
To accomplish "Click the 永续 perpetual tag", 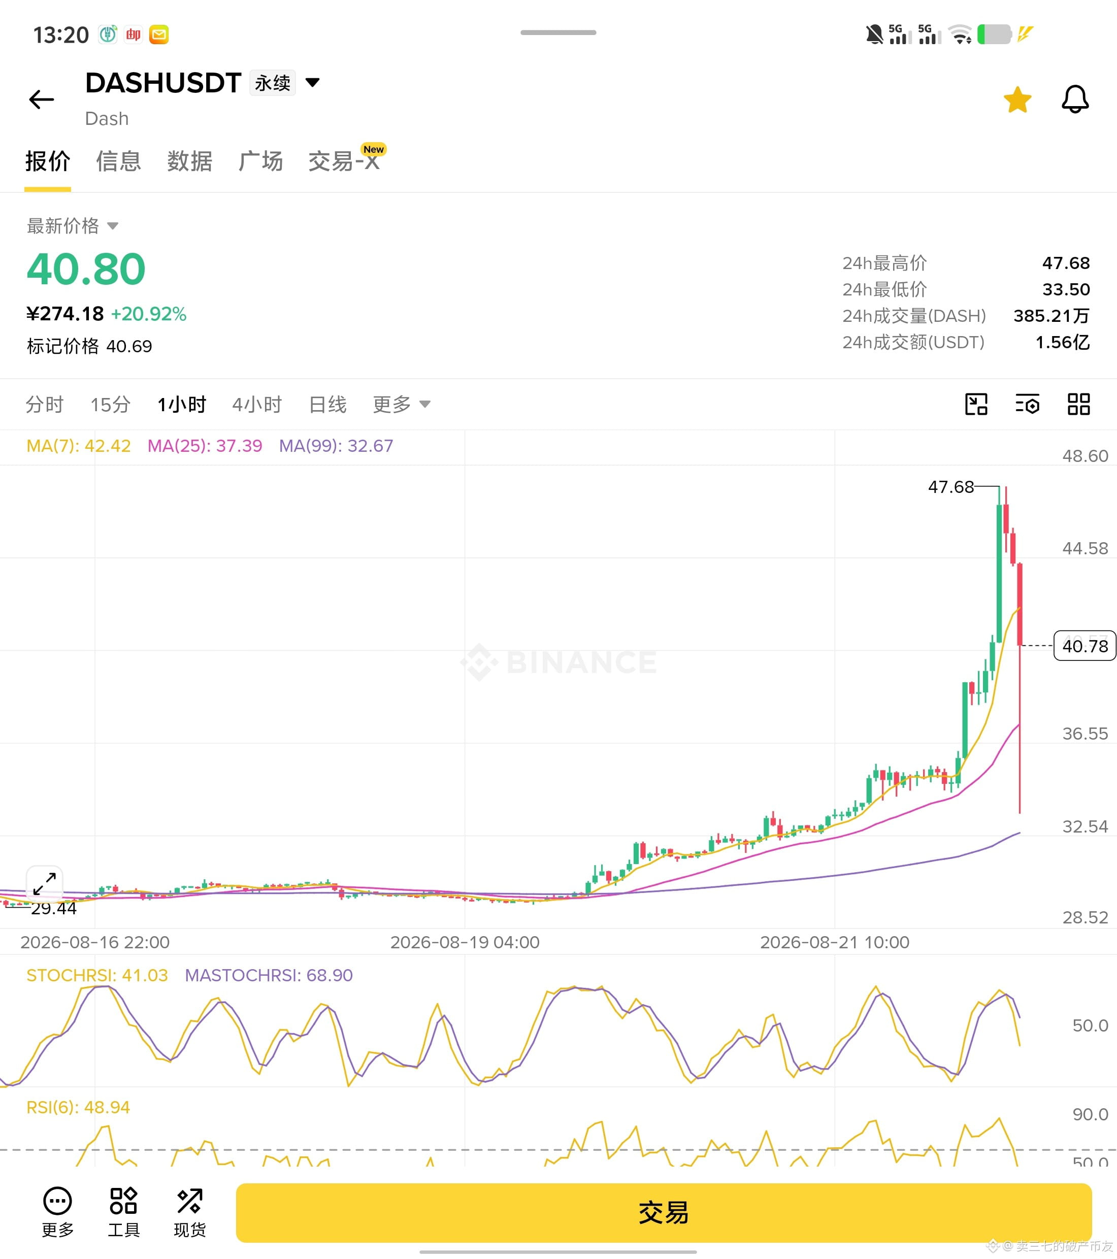I will (x=272, y=83).
